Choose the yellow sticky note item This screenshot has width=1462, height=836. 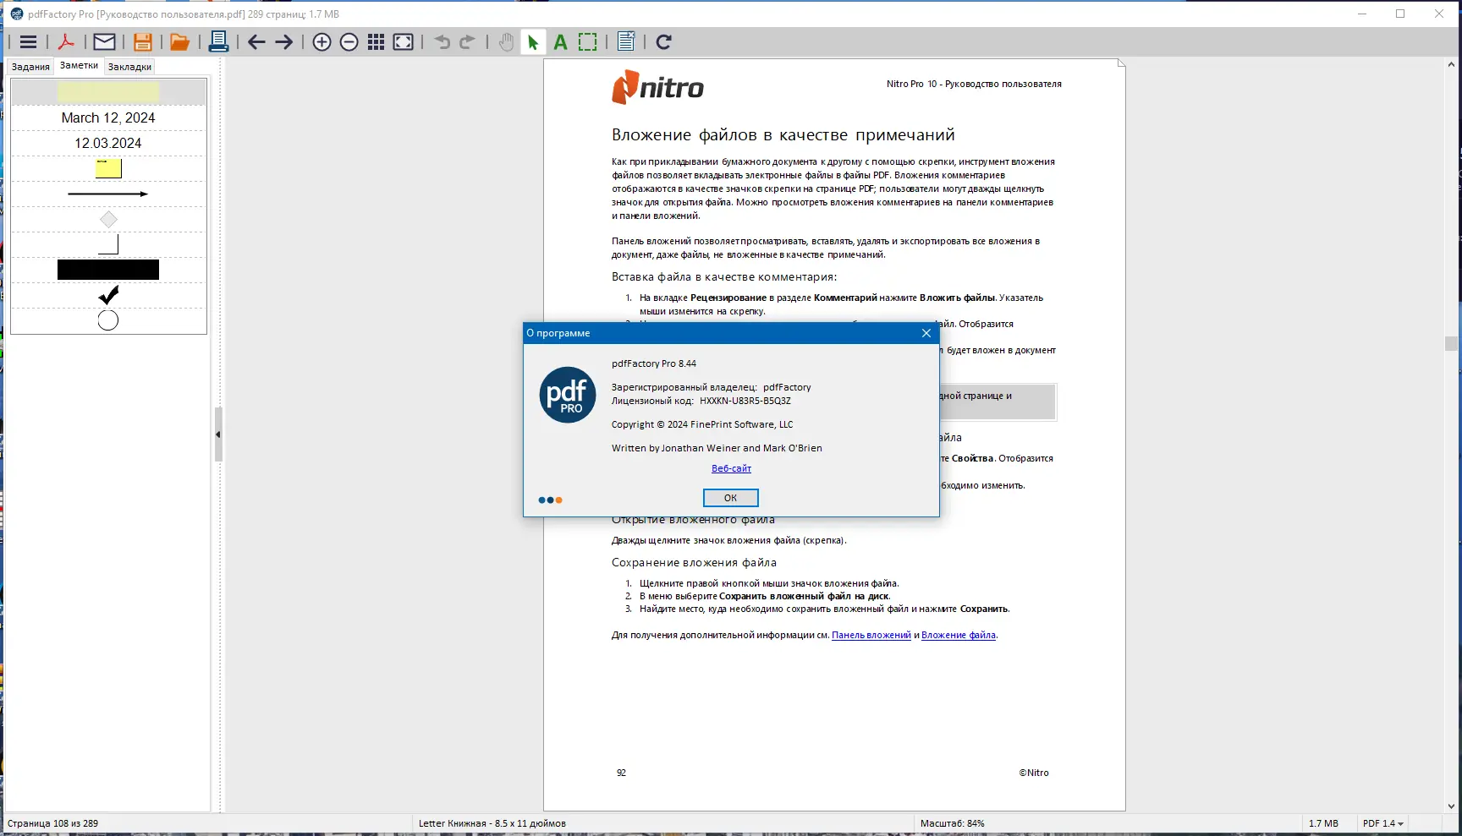pyautogui.click(x=108, y=168)
